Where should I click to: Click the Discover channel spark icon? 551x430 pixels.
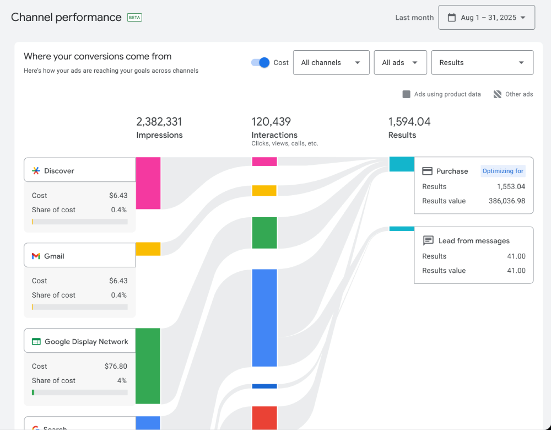36,170
